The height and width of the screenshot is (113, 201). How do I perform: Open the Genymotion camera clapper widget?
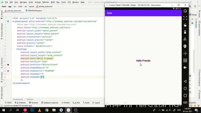pos(185,25)
